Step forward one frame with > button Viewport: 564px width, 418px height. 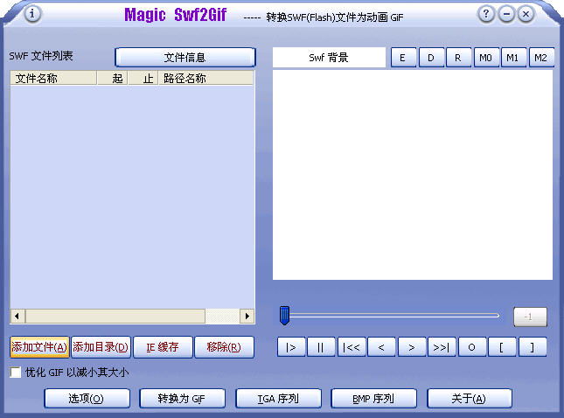click(412, 347)
